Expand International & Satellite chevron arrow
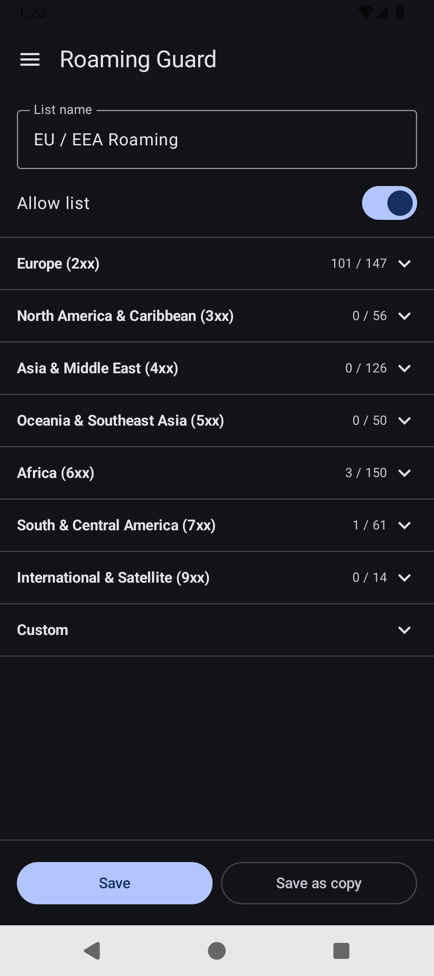Screen dimensions: 434x976 click(404, 578)
